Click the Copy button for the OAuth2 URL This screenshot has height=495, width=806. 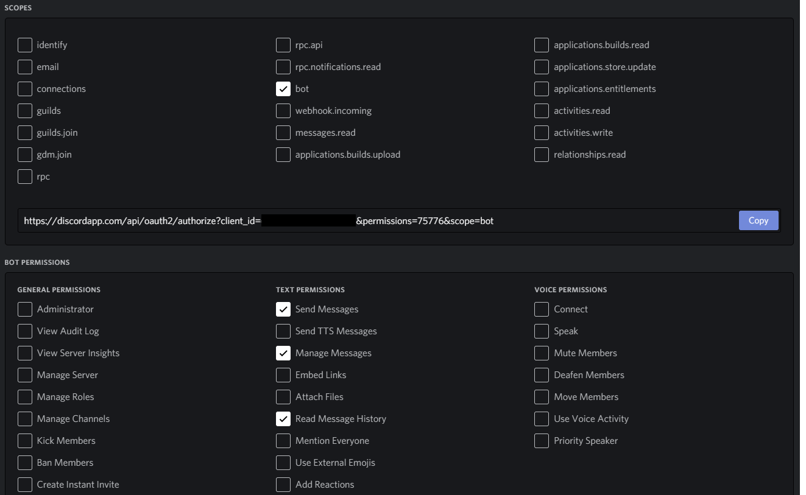[x=758, y=220]
